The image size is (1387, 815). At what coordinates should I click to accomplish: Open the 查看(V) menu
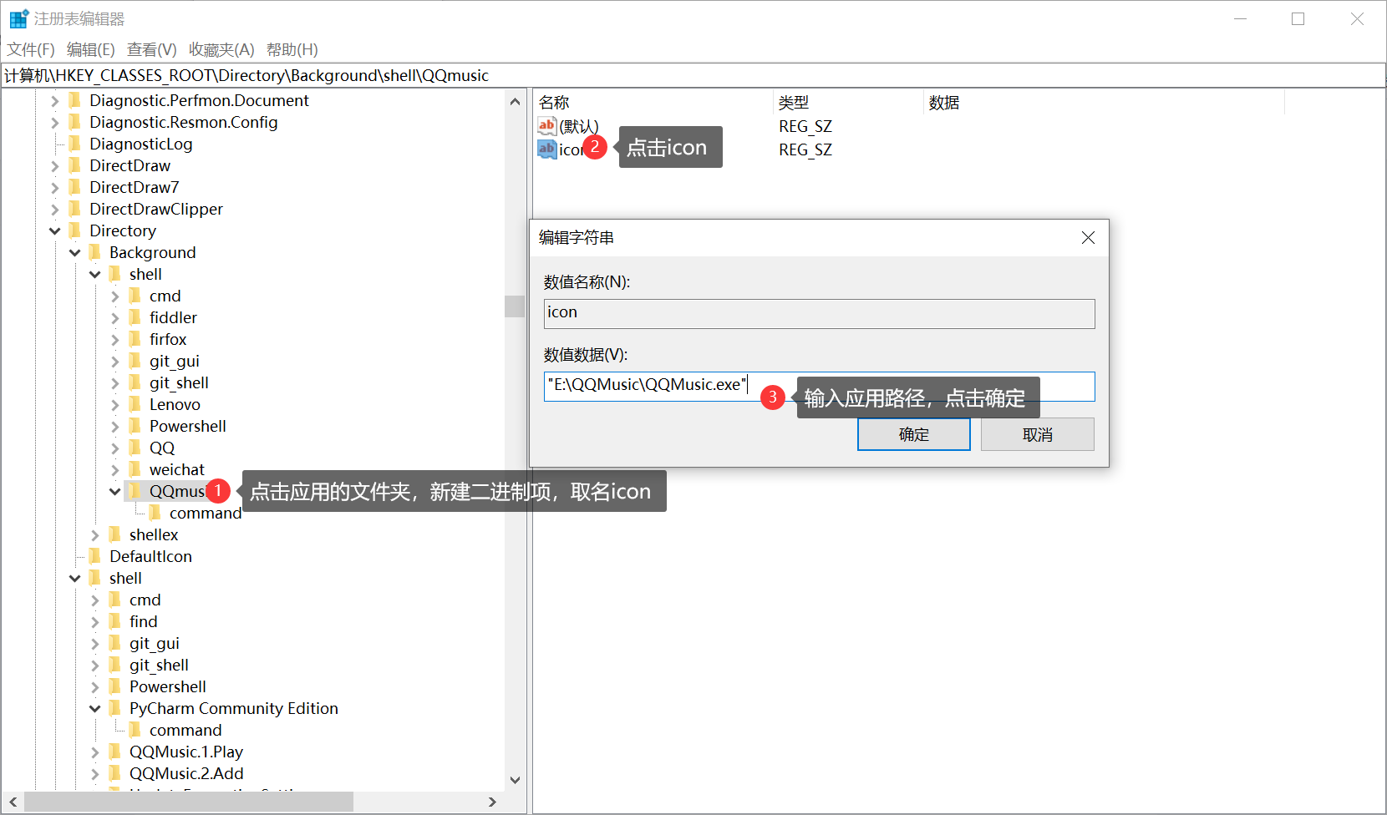coord(152,49)
